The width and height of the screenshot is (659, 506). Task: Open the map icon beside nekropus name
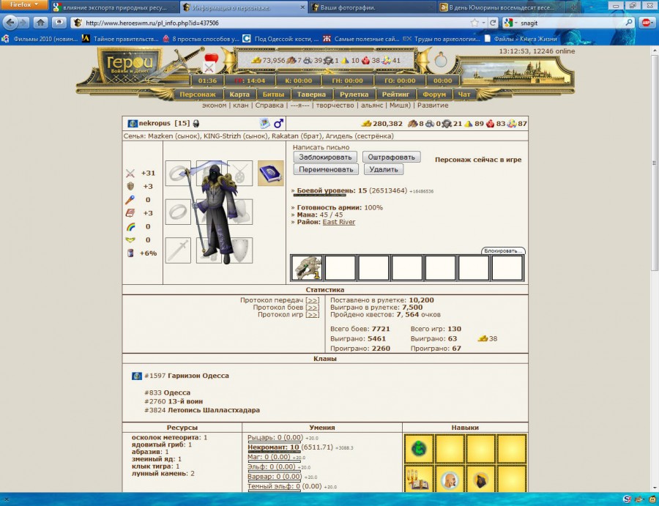coord(265,123)
